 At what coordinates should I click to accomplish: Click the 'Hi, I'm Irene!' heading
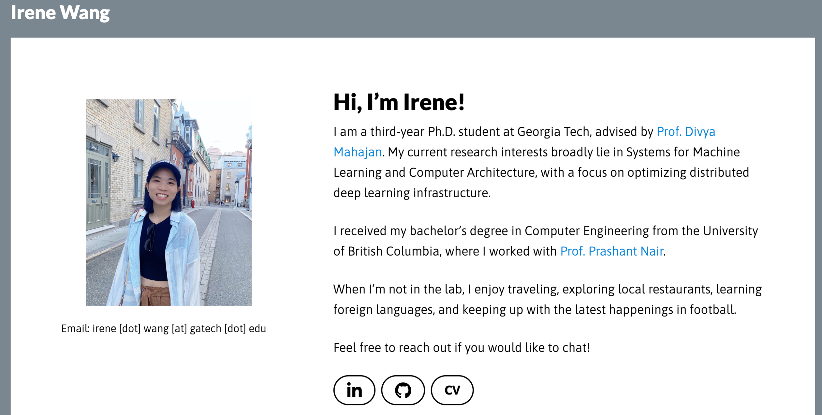pos(398,102)
